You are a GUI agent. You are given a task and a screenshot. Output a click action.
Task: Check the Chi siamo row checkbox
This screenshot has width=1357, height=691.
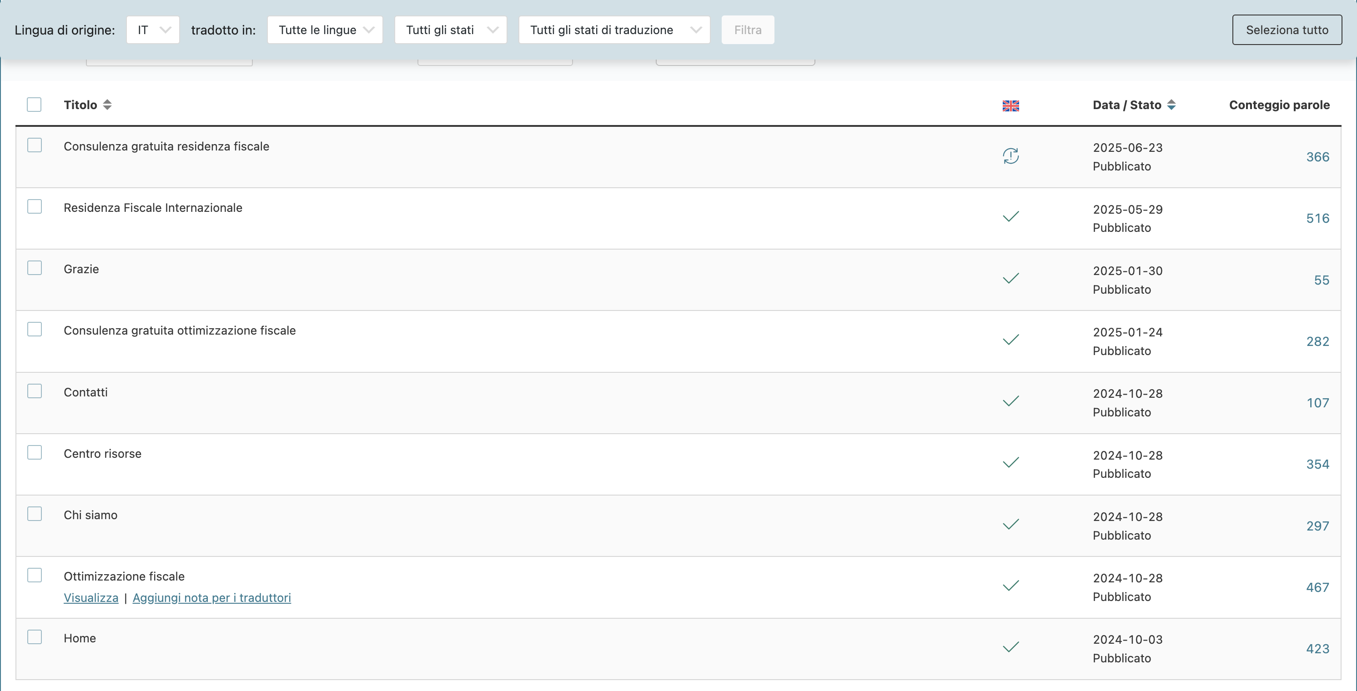coord(35,514)
